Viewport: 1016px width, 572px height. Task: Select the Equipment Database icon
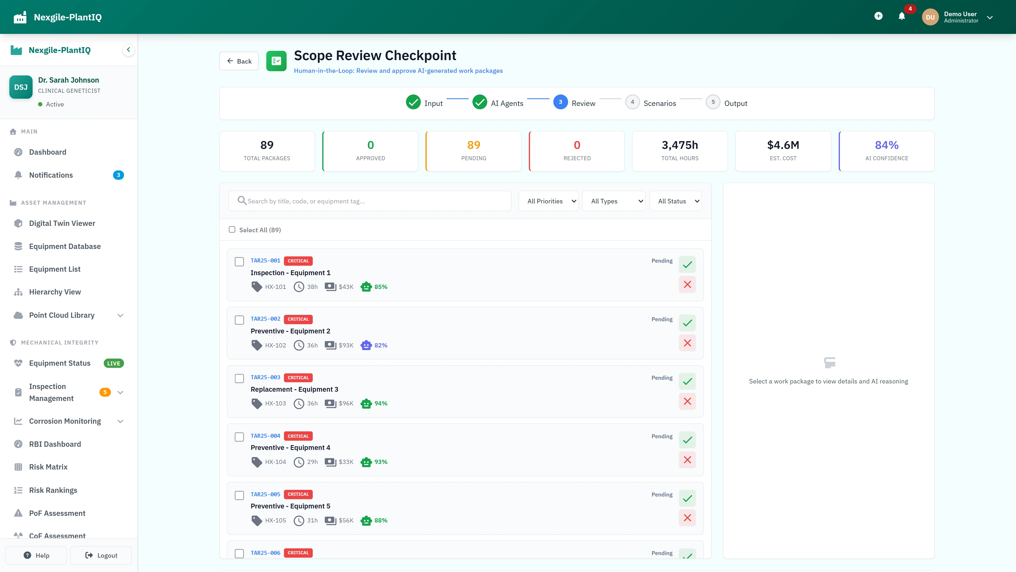tap(18, 246)
